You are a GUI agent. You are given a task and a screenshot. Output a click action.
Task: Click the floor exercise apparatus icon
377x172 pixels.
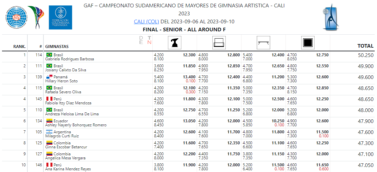click(308, 43)
